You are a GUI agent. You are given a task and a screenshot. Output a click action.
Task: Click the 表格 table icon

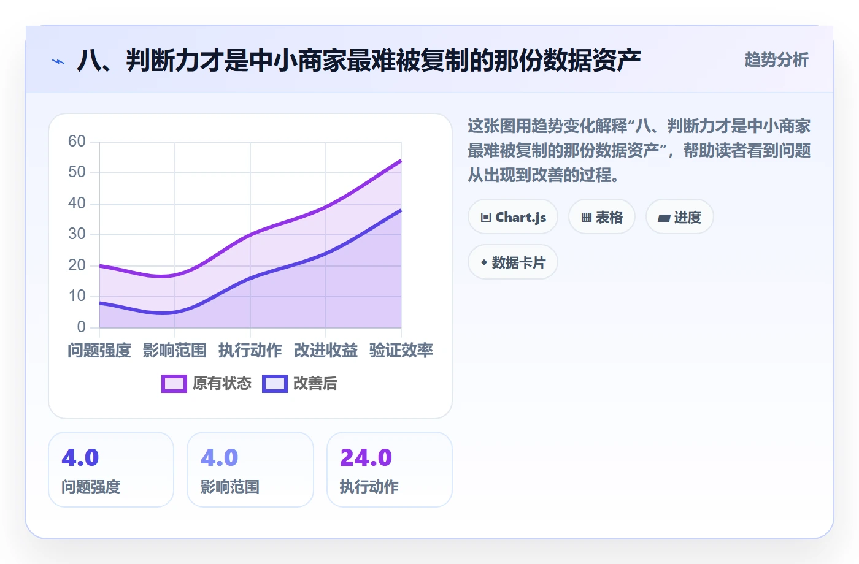coord(587,218)
